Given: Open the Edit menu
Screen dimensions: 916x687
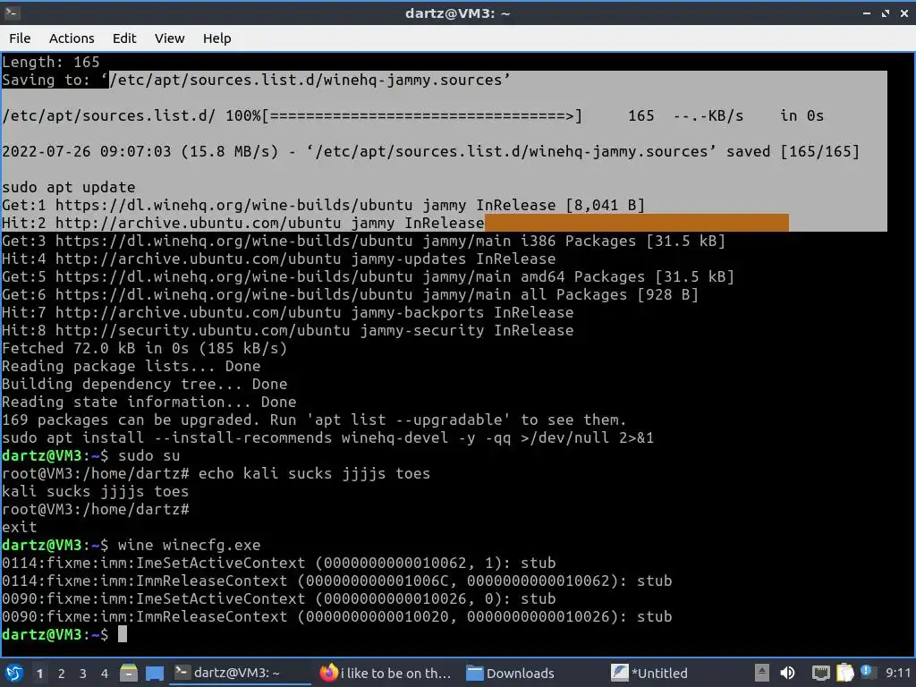Looking at the screenshot, I should 123,38.
